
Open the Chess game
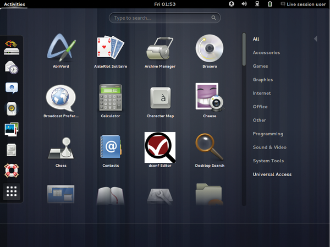point(61,146)
